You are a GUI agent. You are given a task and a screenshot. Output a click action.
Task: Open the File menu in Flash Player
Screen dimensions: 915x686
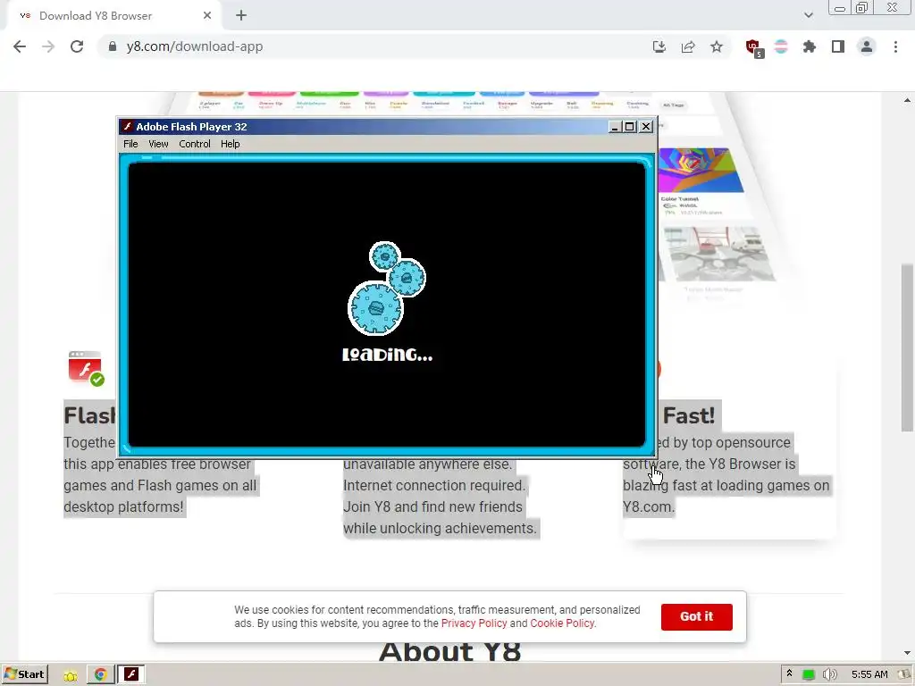click(x=130, y=144)
